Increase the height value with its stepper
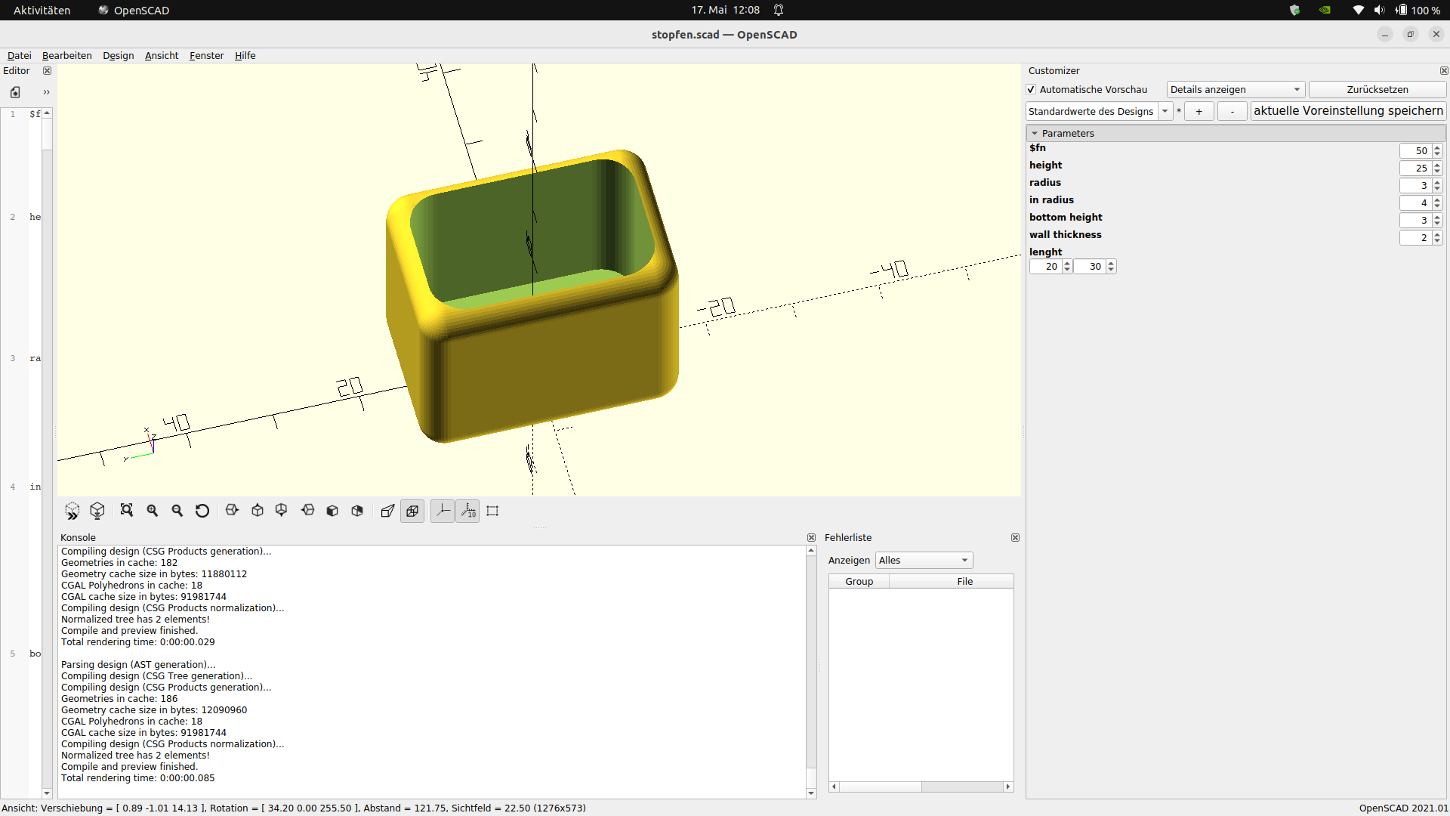1450x816 pixels. (1436, 165)
